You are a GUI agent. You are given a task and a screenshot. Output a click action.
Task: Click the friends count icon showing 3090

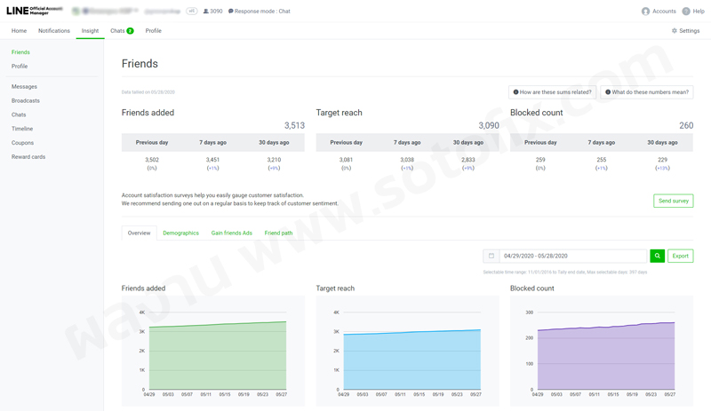207,12
